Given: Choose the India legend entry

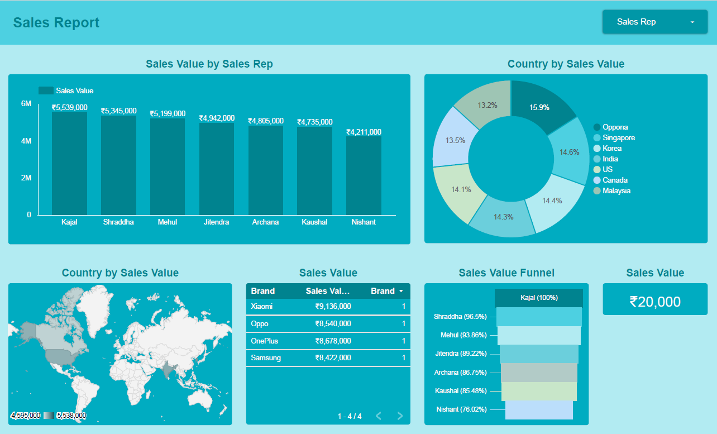Looking at the screenshot, I should 606,159.
